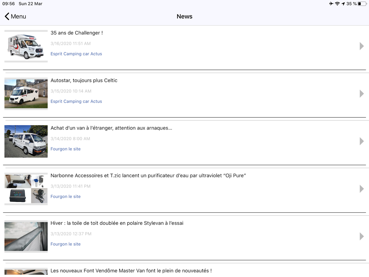Open Esprit Camping car Actus link under Challenger
369x277 pixels.
[x=76, y=54]
